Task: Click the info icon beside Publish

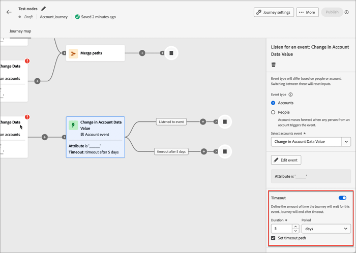Action: [347, 12]
